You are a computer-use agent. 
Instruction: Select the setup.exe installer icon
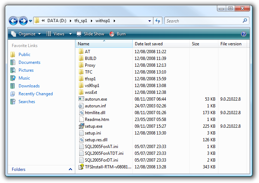[81, 126]
